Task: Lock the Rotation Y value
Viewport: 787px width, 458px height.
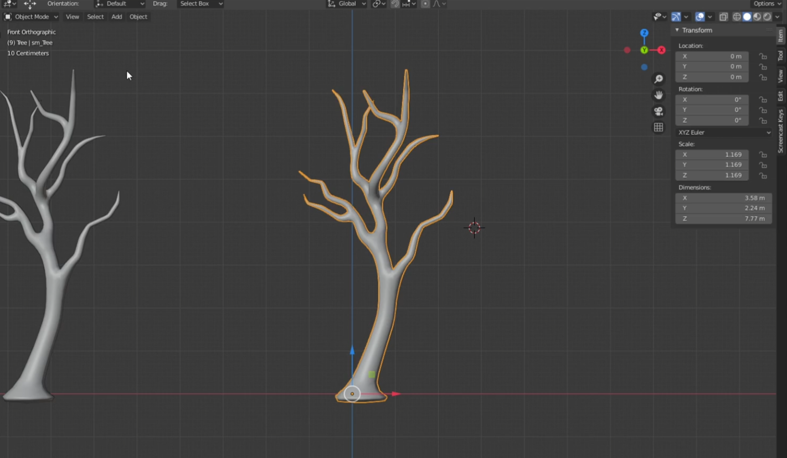Action: pyautogui.click(x=763, y=110)
